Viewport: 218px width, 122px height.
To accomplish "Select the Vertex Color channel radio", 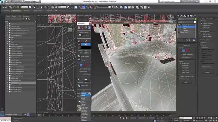I will click(x=181, y=63).
